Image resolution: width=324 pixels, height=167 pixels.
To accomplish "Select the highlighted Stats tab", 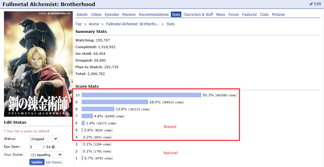I will (x=176, y=14).
